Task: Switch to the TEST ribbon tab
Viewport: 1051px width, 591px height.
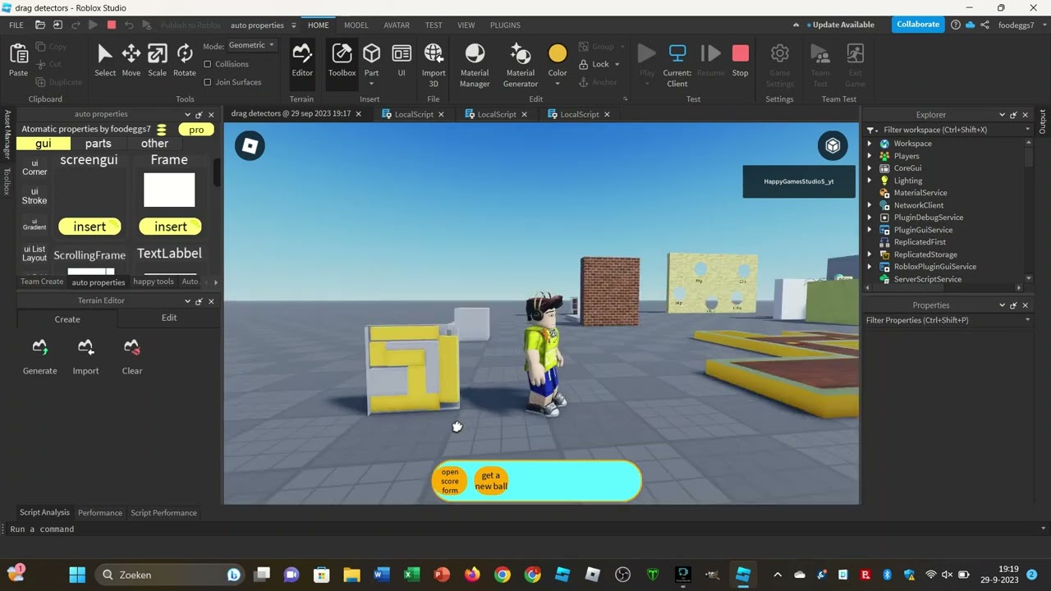Action: (x=434, y=25)
